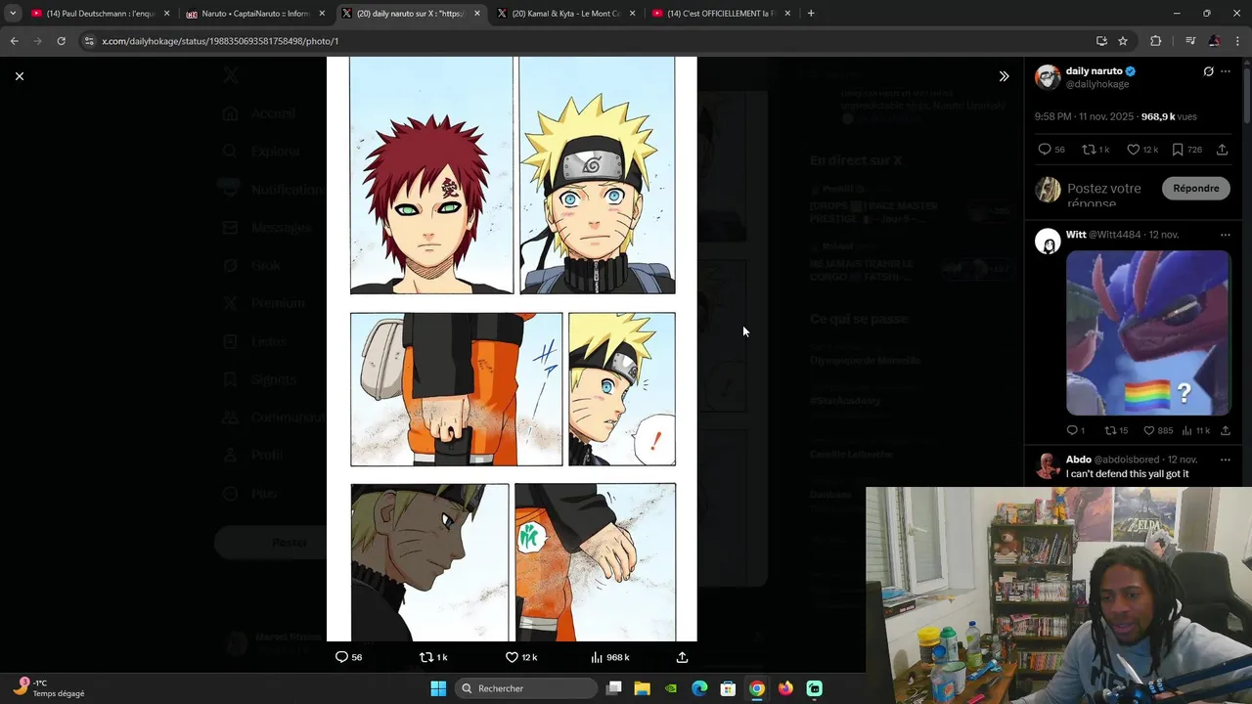Open daily naruto profile avatar
This screenshot has width=1252, height=704.
tap(1048, 77)
